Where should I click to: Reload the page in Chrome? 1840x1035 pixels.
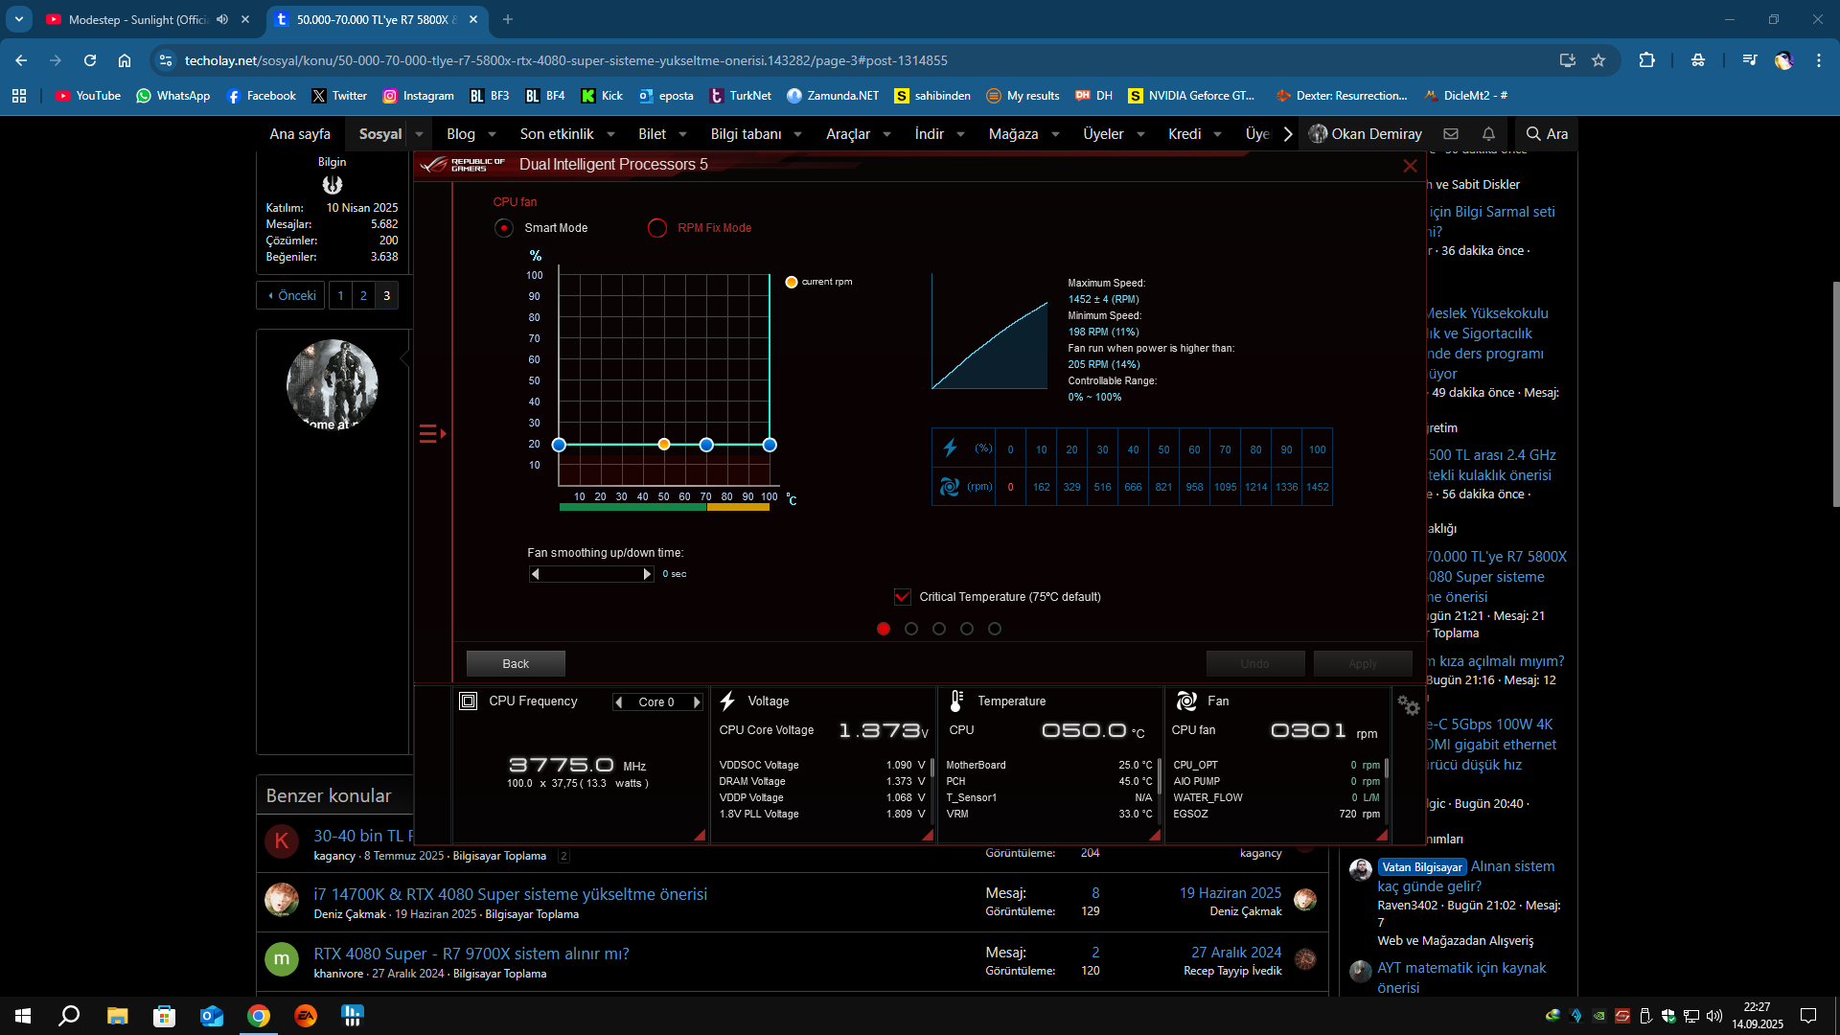pos(90,60)
